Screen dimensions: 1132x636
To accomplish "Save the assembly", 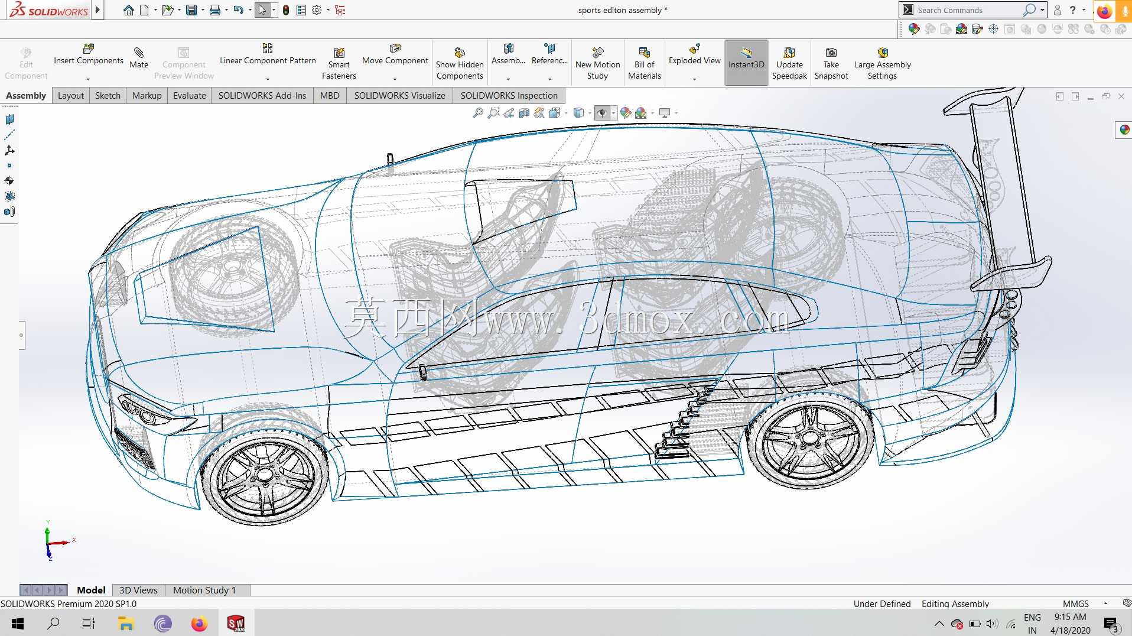I will (191, 10).
